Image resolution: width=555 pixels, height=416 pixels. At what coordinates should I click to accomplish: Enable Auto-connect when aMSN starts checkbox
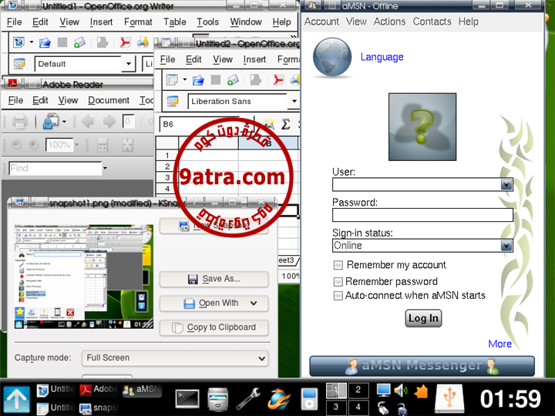coord(338,295)
